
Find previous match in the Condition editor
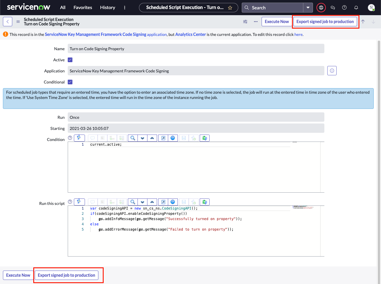click(x=152, y=138)
